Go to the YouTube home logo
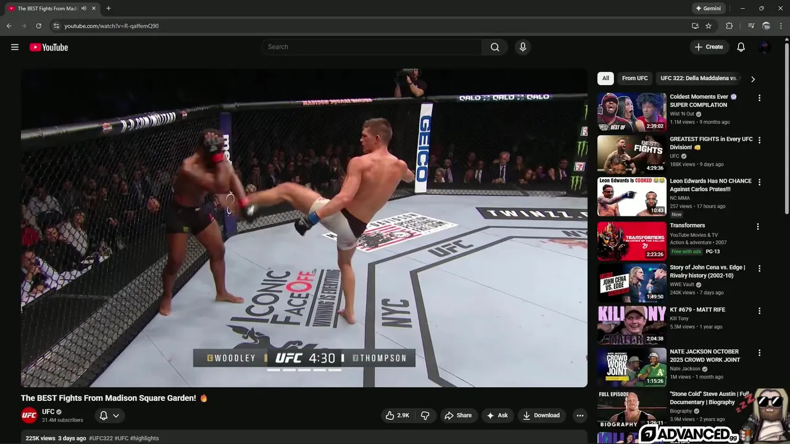 coord(49,47)
